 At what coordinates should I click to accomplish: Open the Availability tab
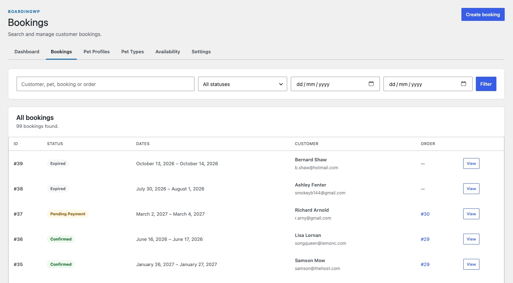point(168,51)
